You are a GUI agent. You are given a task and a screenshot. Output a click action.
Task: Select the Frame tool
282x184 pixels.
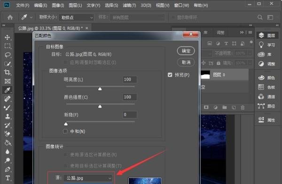click(x=8, y=81)
